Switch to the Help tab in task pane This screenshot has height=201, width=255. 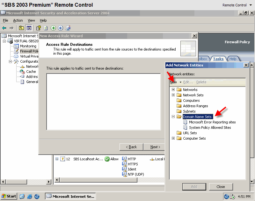click(233, 59)
